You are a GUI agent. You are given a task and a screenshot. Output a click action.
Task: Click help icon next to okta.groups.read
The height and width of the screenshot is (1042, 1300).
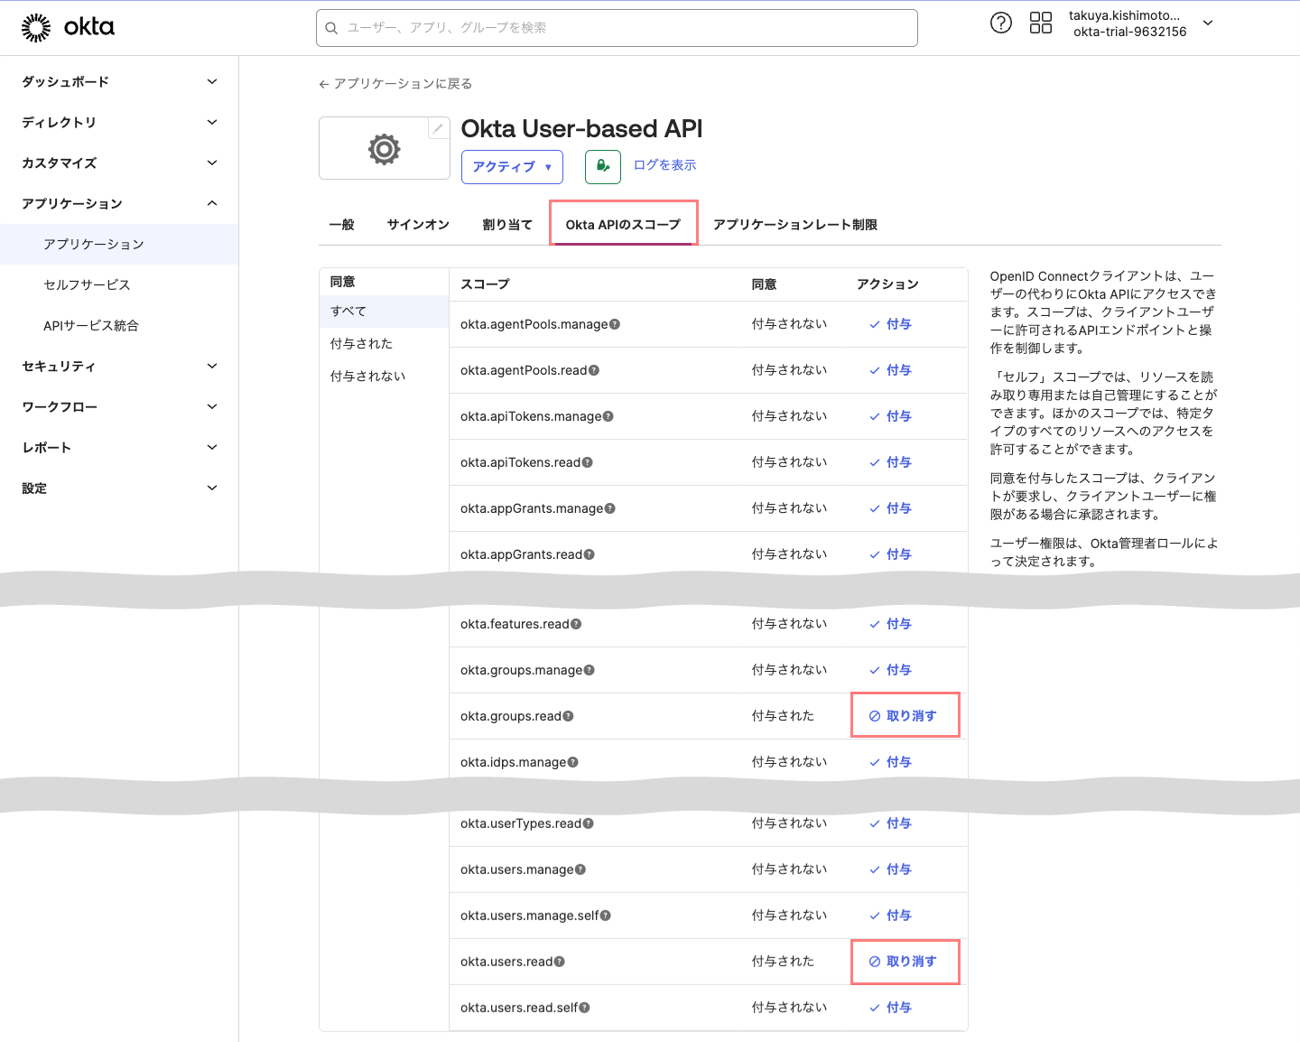pyautogui.click(x=569, y=716)
